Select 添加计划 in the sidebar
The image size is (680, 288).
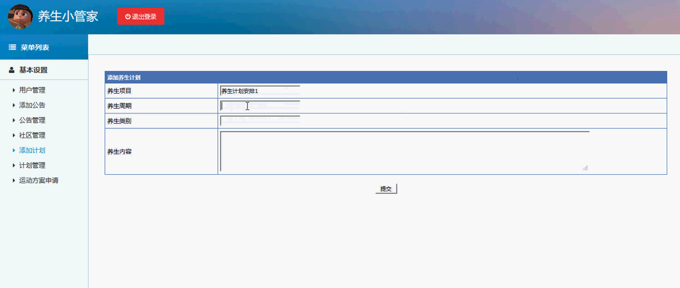[x=32, y=150]
